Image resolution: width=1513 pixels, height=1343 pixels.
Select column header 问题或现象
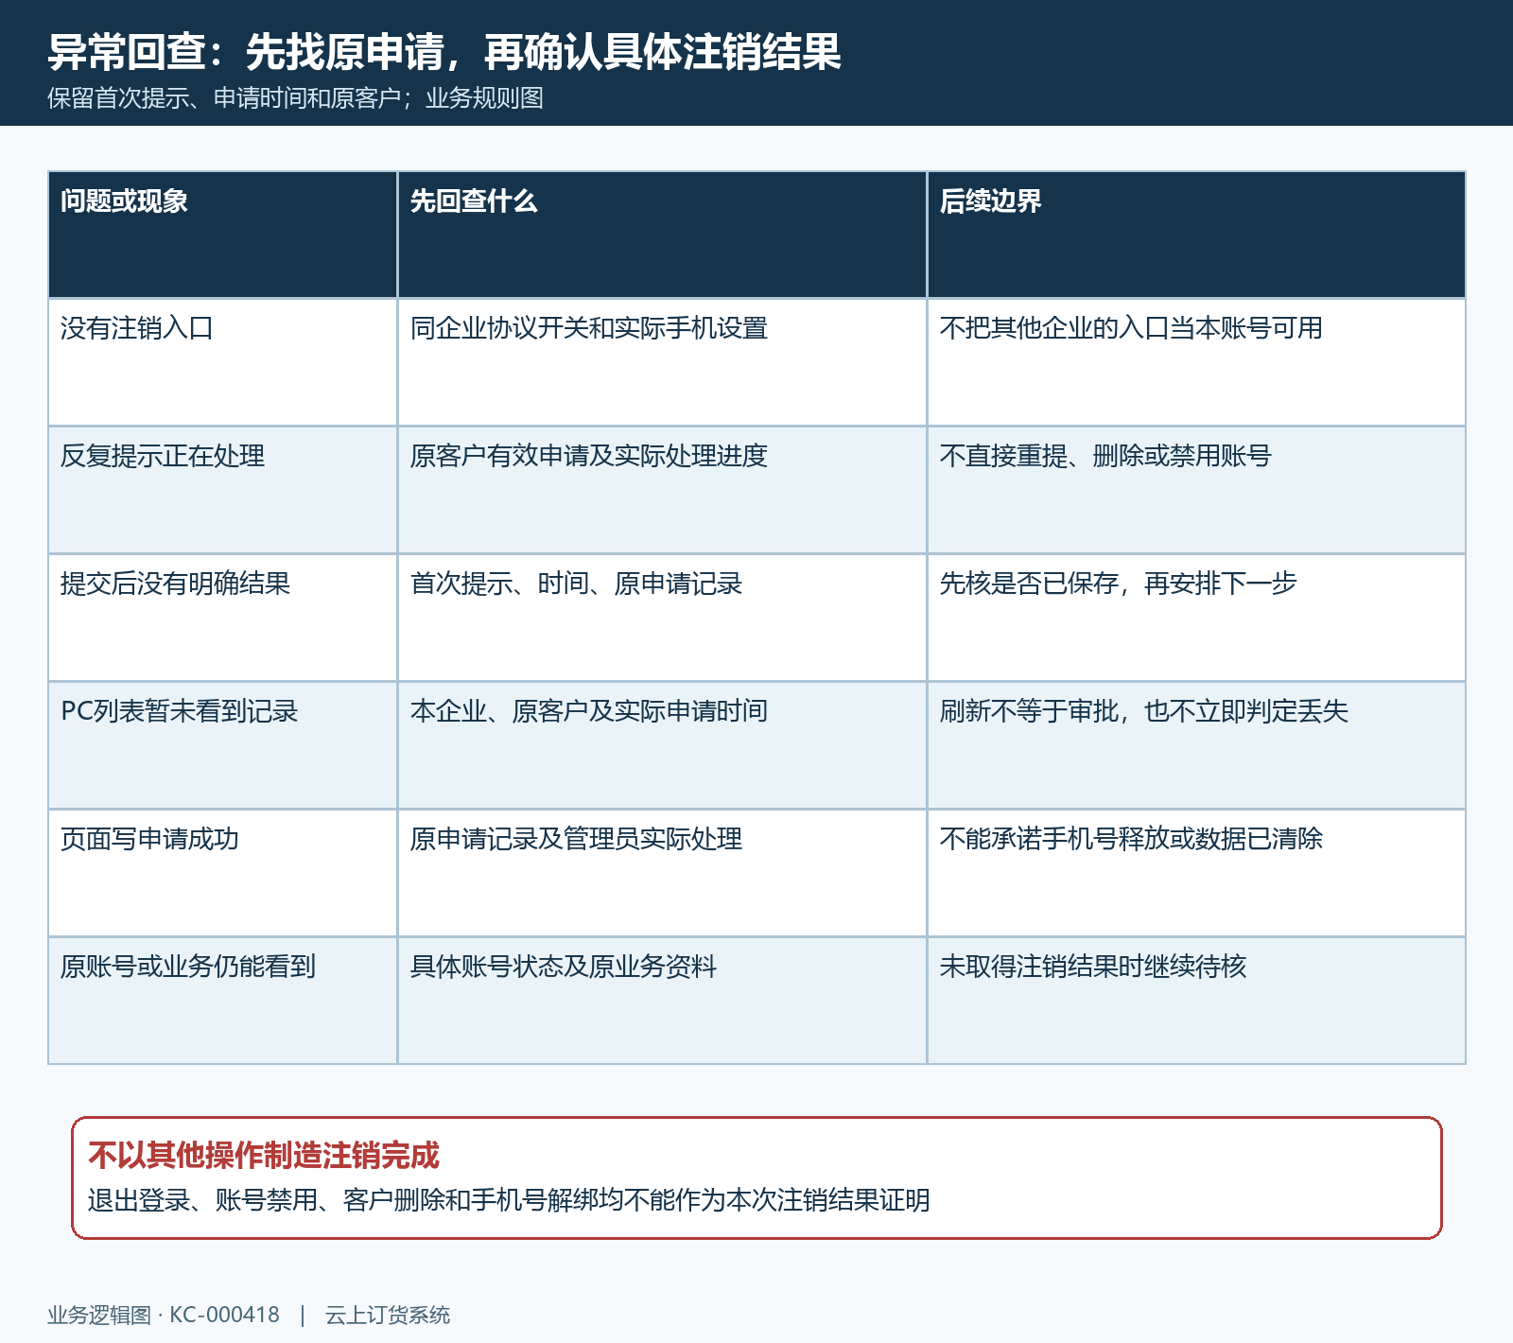pyautogui.click(x=223, y=235)
